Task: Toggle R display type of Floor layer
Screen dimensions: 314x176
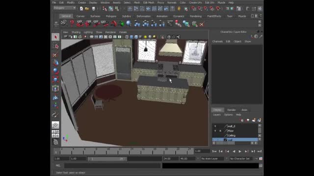Action: coord(220,131)
